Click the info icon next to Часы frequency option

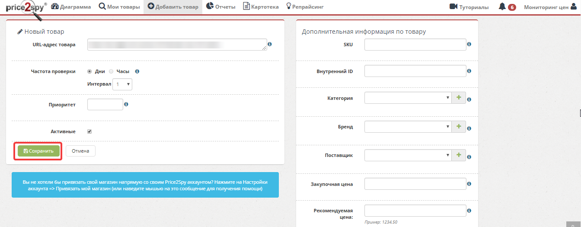tap(137, 71)
